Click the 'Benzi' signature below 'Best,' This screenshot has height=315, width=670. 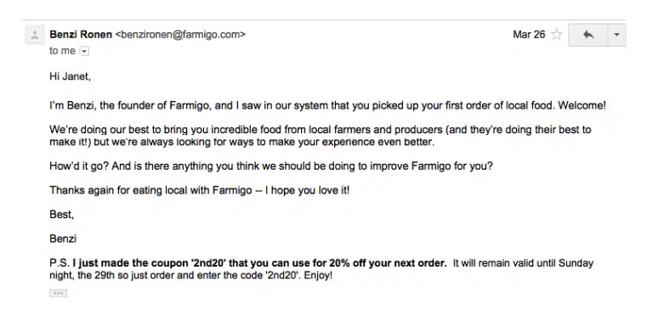[x=63, y=239]
